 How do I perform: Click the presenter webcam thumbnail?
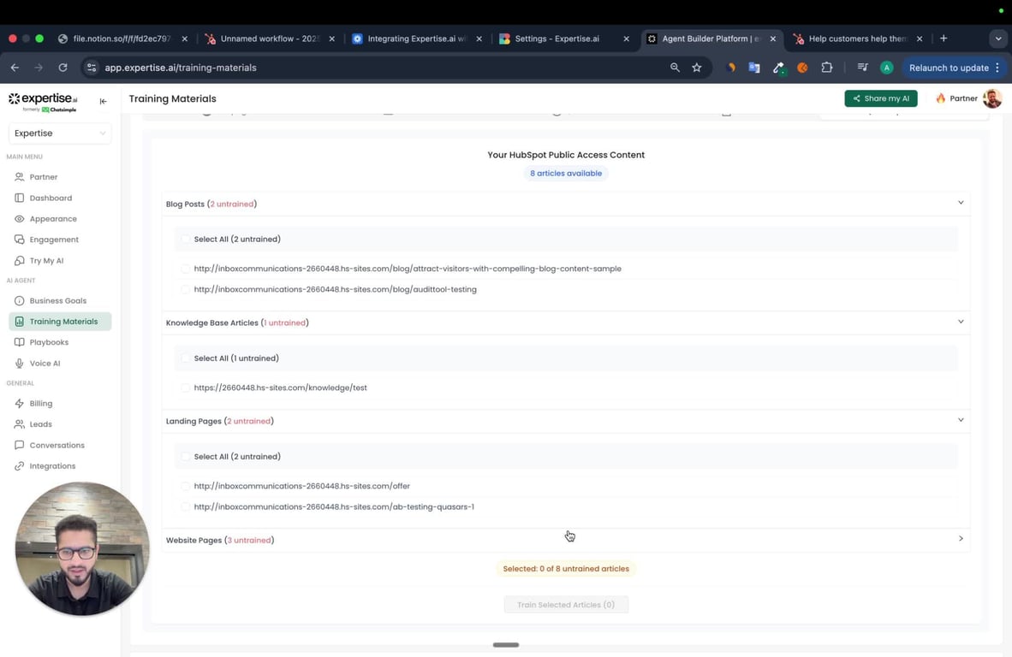click(82, 548)
